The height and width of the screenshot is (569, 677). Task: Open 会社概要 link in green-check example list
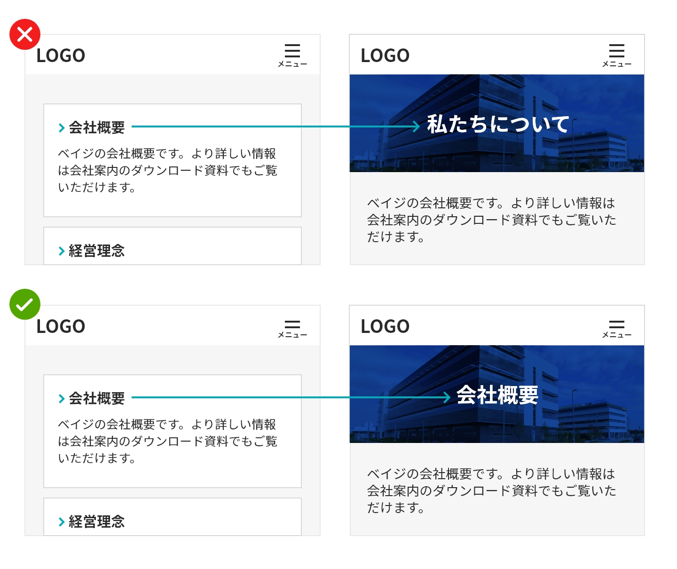92,398
